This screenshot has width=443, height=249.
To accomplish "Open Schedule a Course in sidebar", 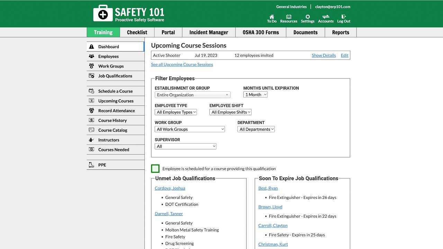I will tap(115, 91).
